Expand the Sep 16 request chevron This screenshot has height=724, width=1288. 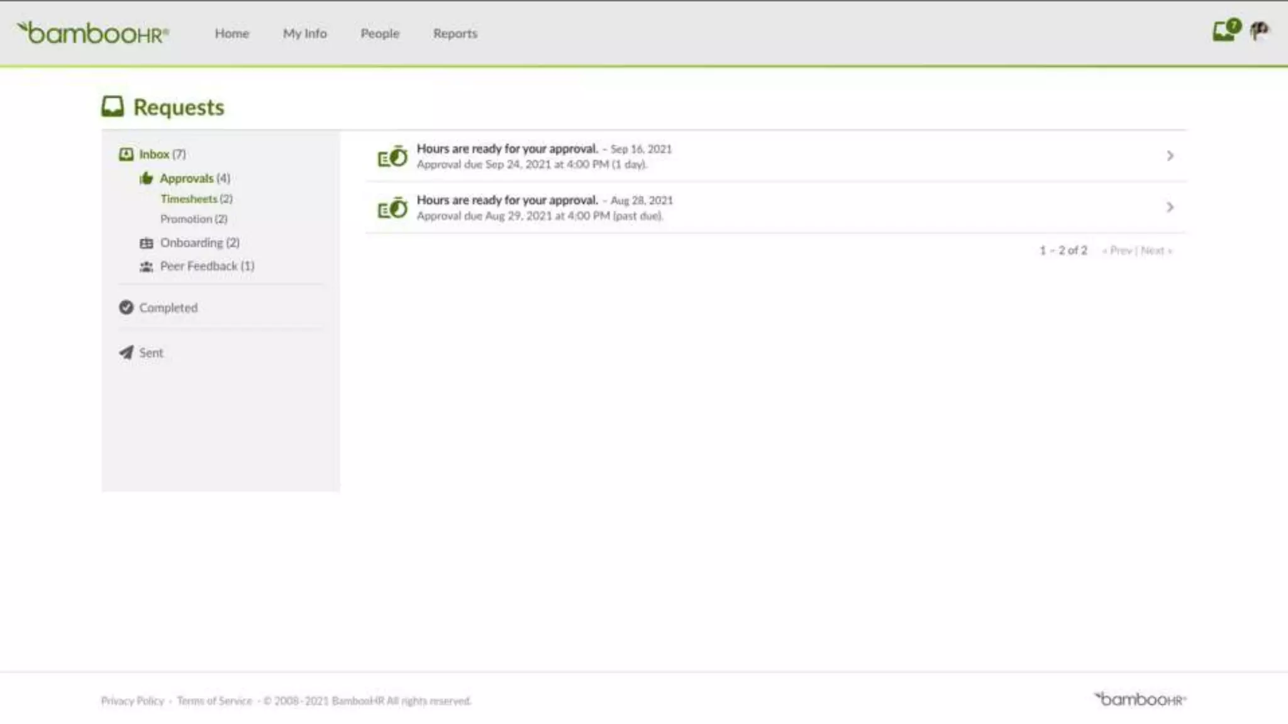click(x=1170, y=155)
